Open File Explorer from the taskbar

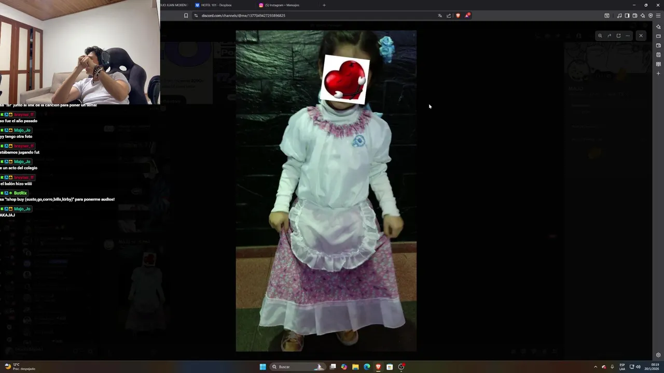355,367
